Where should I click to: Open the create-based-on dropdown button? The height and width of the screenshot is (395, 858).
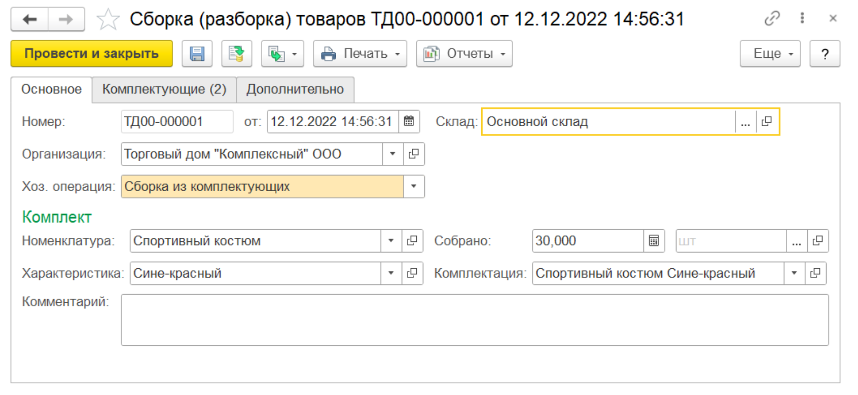click(x=282, y=54)
